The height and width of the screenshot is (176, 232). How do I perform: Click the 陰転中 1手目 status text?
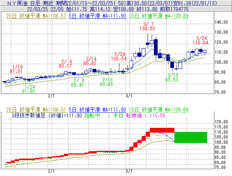click(x=104, y=115)
